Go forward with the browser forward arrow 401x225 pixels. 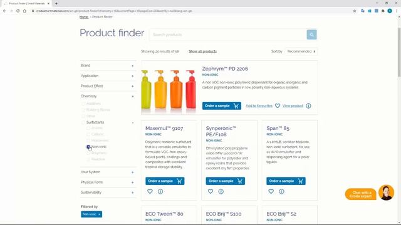pyautogui.click(x=11, y=11)
